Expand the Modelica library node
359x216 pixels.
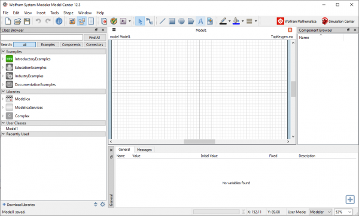click(x=3, y=99)
